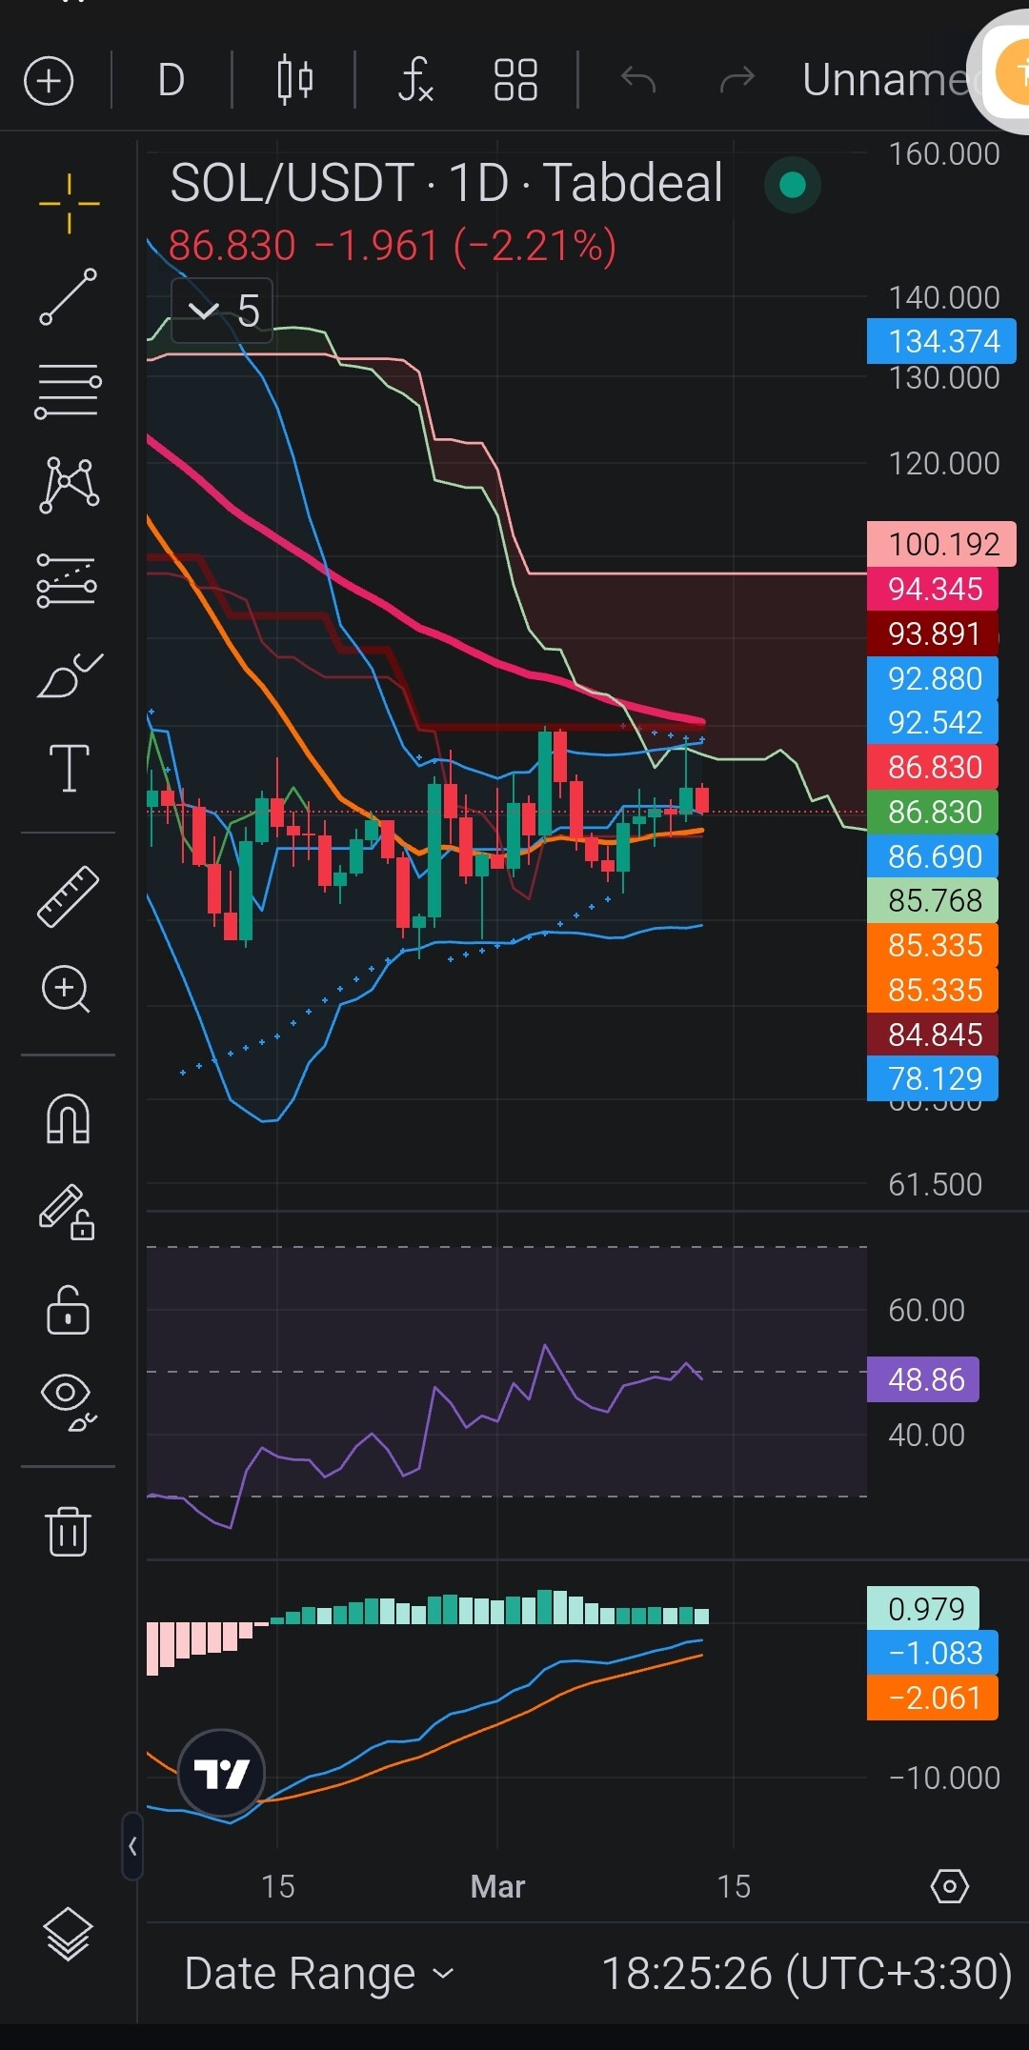Screen dimensions: 1029x2050
Task: Undo last chart action
Action: coord(638,80)
